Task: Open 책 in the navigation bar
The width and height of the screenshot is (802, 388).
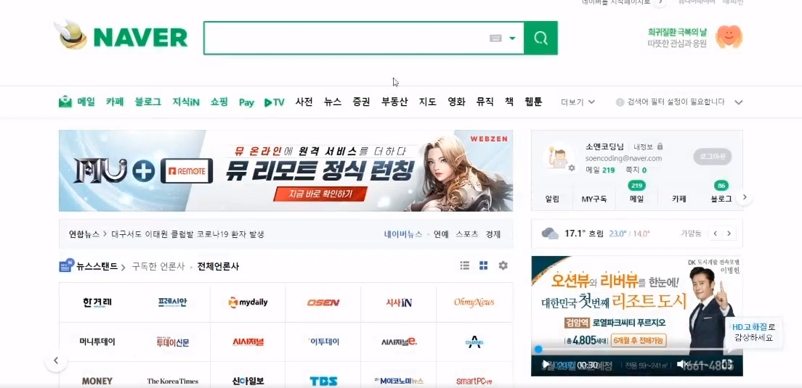Action: (509, 102)
